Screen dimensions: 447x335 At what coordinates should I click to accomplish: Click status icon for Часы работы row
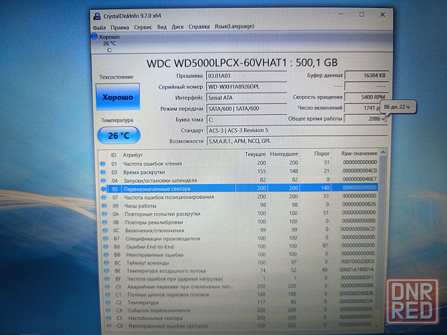pyautogui.click(x=103, y=205)
